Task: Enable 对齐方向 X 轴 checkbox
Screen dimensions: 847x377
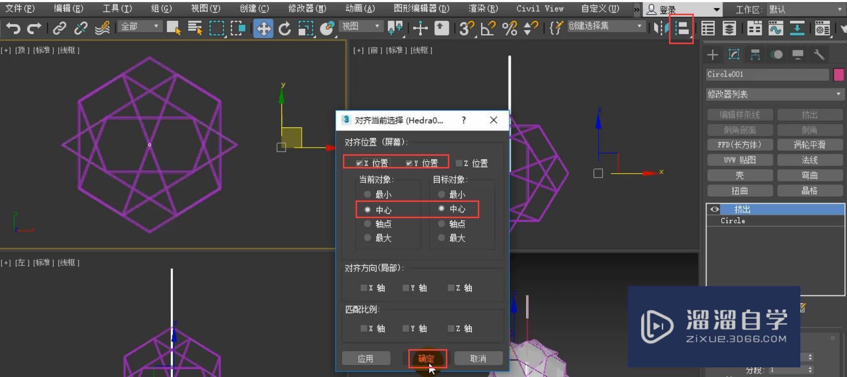Action: [x=364, y=288]
